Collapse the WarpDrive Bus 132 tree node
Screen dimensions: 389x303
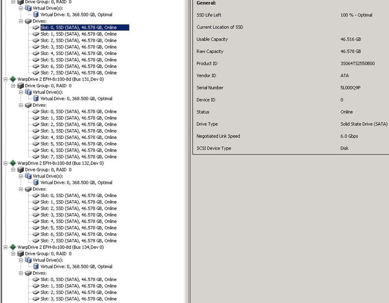click(5, 163)
